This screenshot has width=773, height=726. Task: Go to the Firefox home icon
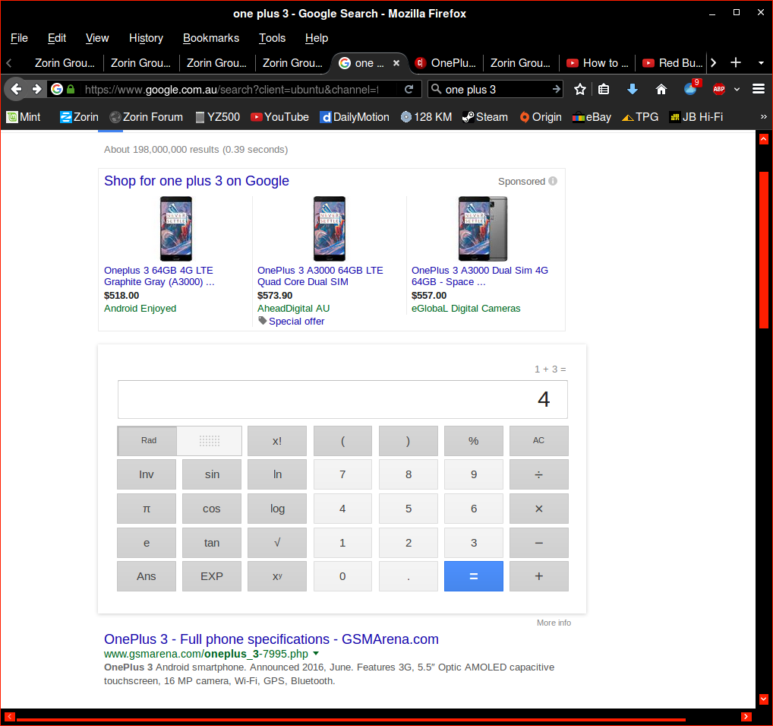[x=661, y=90]
